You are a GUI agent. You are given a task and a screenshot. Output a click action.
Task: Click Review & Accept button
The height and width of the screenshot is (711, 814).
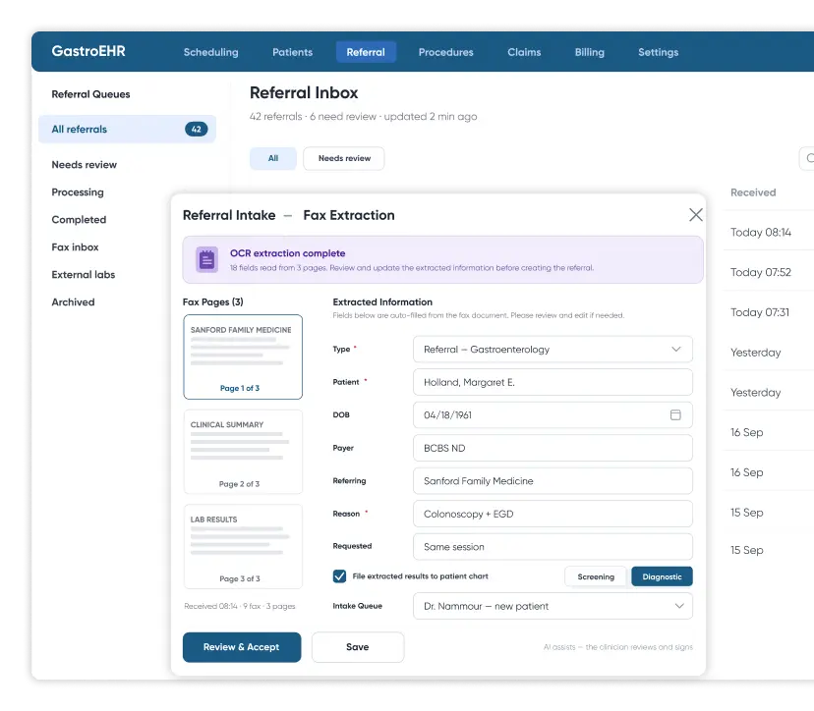(x=242, y=647)
